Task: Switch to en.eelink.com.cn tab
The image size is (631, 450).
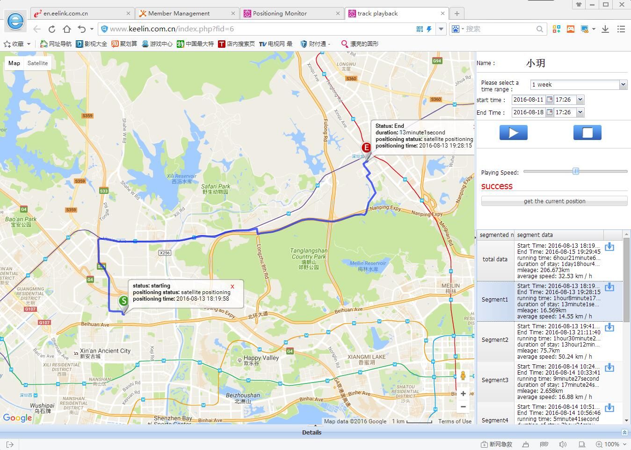Action: (x=83, y=14)
